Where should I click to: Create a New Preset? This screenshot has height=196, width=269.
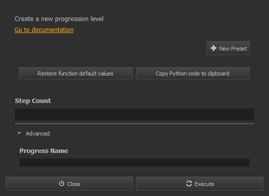tap(228, 48)
